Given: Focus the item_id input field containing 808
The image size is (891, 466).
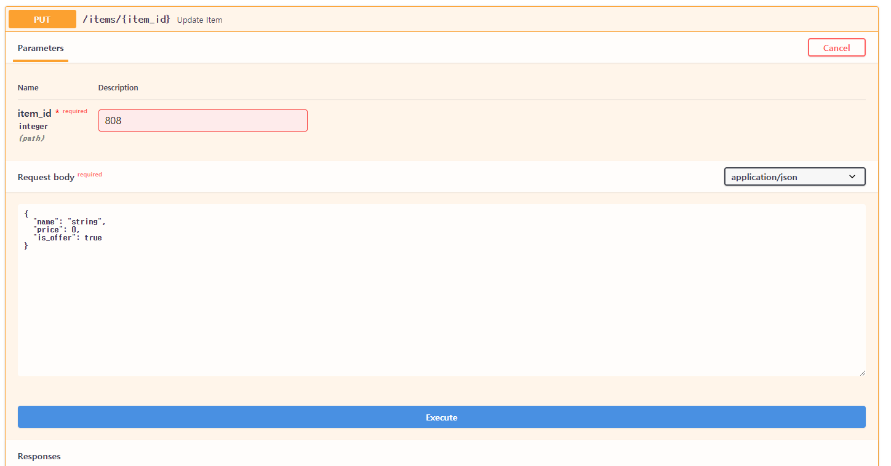Looking at the screenshot, I should 203,120.
